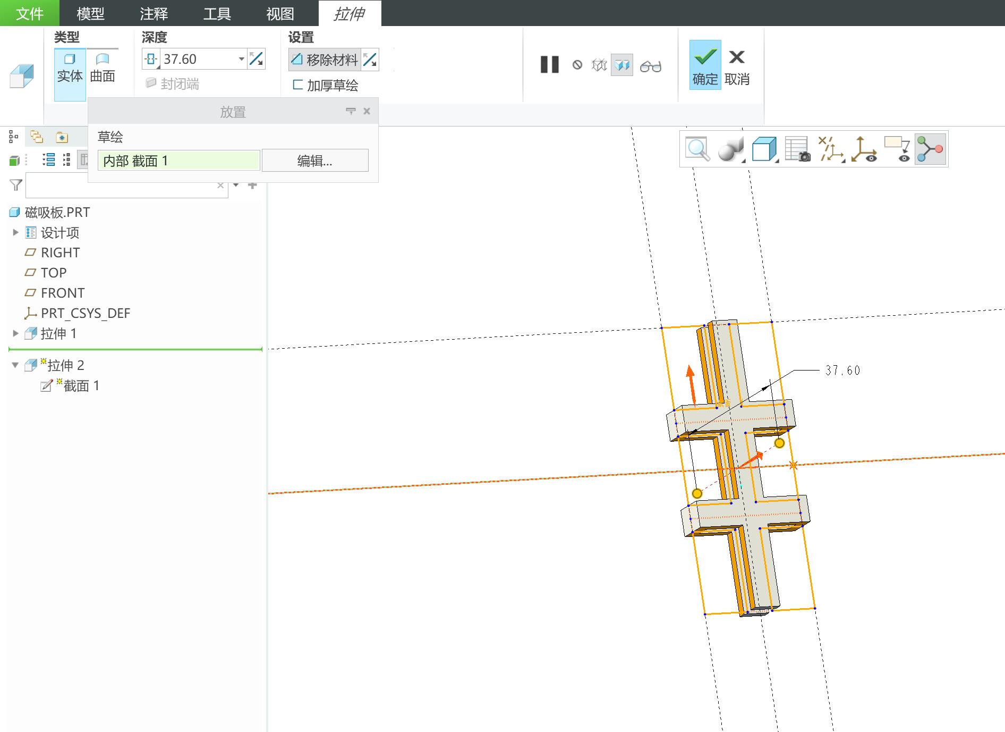
Task: Click the extrude feature cube icon
Action: point(22,75)
